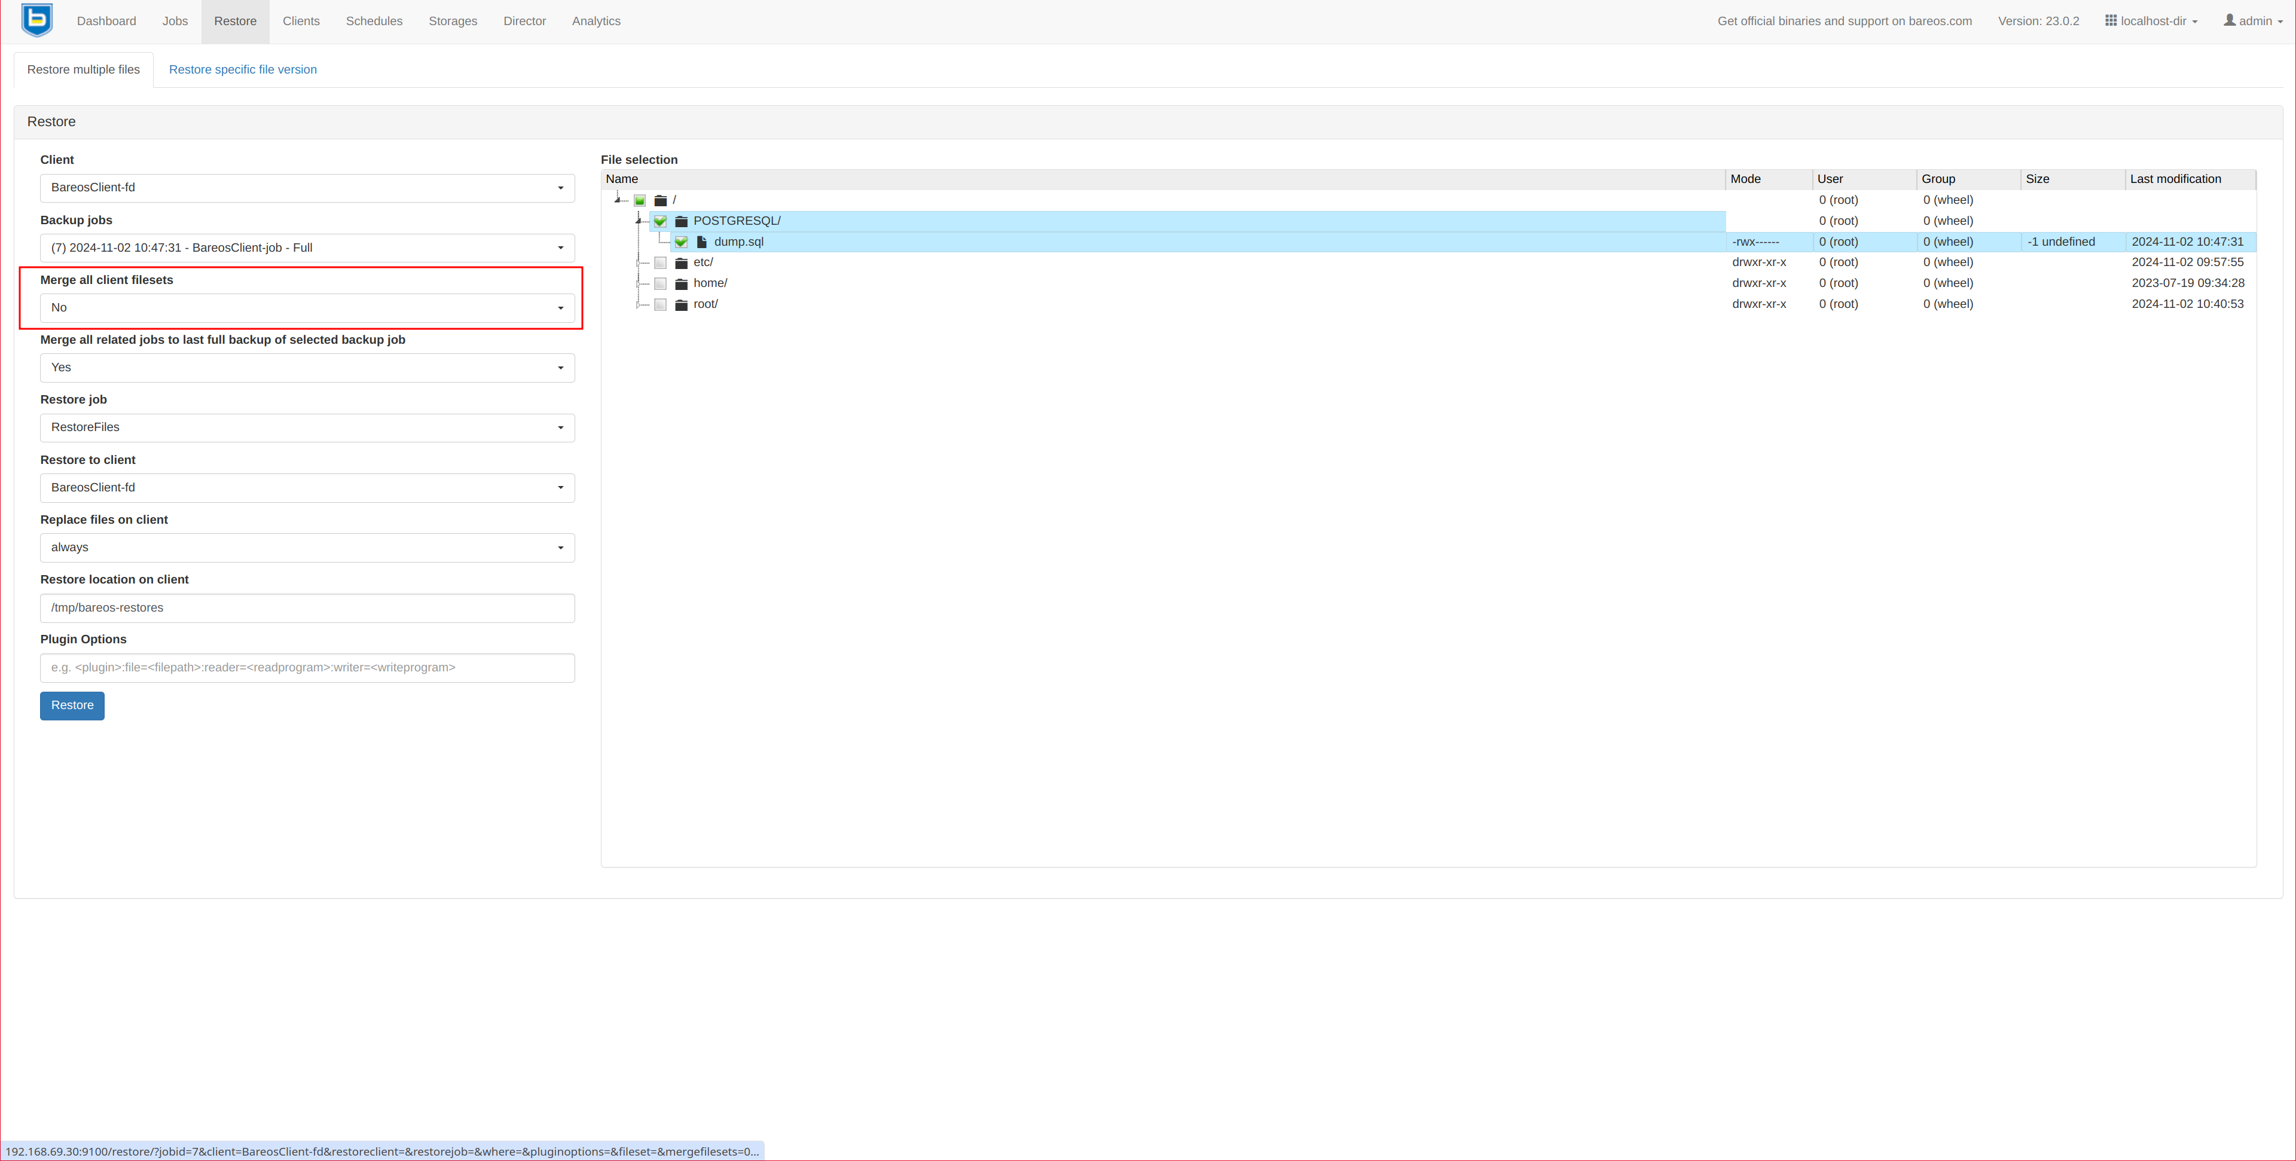Click the admin user icon in navbar
Viewport: 2296px width, 1161px height.
coord(2228,20)
